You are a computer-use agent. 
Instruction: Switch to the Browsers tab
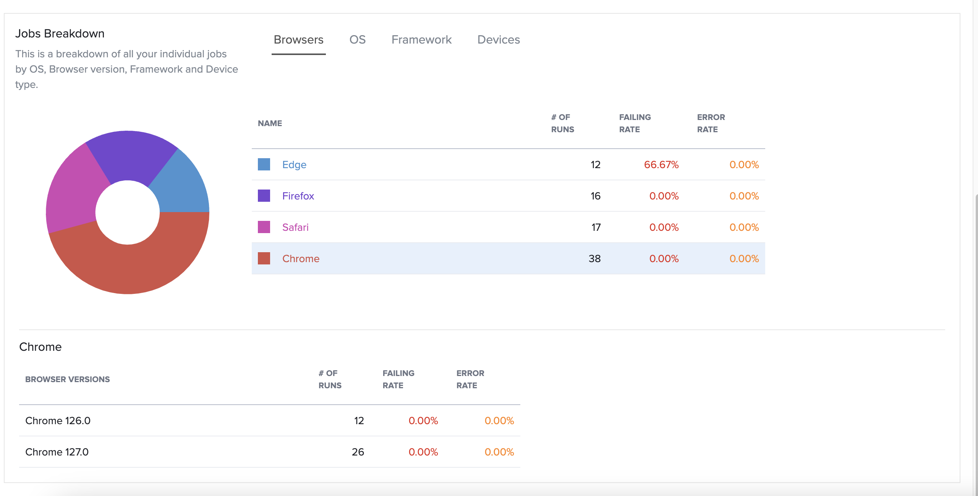click(298, 40)
